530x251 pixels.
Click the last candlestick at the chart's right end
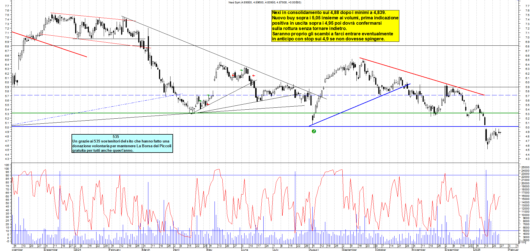click(500, 133)
